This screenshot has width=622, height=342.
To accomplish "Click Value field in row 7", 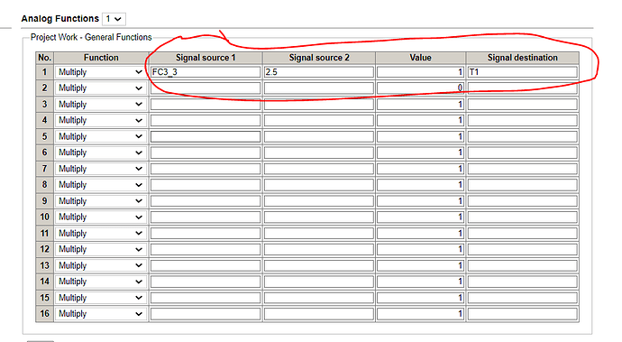I will 420,169.
